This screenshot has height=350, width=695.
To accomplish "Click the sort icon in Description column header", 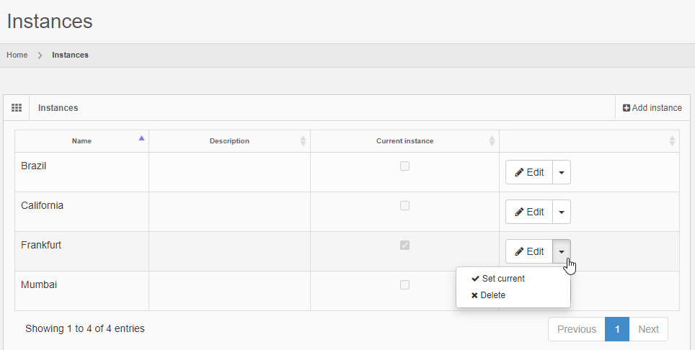I will (303, 141).
